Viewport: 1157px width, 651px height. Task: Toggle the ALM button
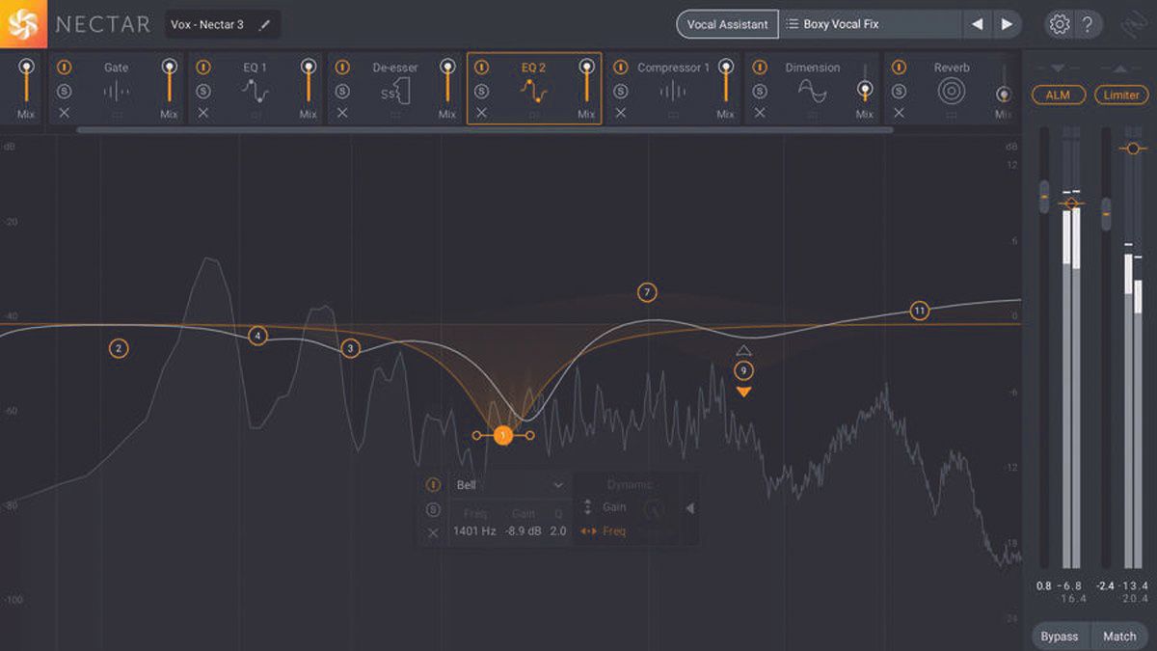[1058, 95]
